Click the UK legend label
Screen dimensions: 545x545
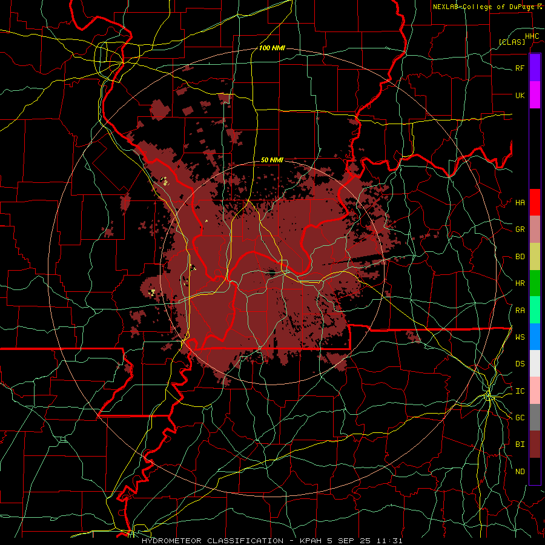pos(520,95)
